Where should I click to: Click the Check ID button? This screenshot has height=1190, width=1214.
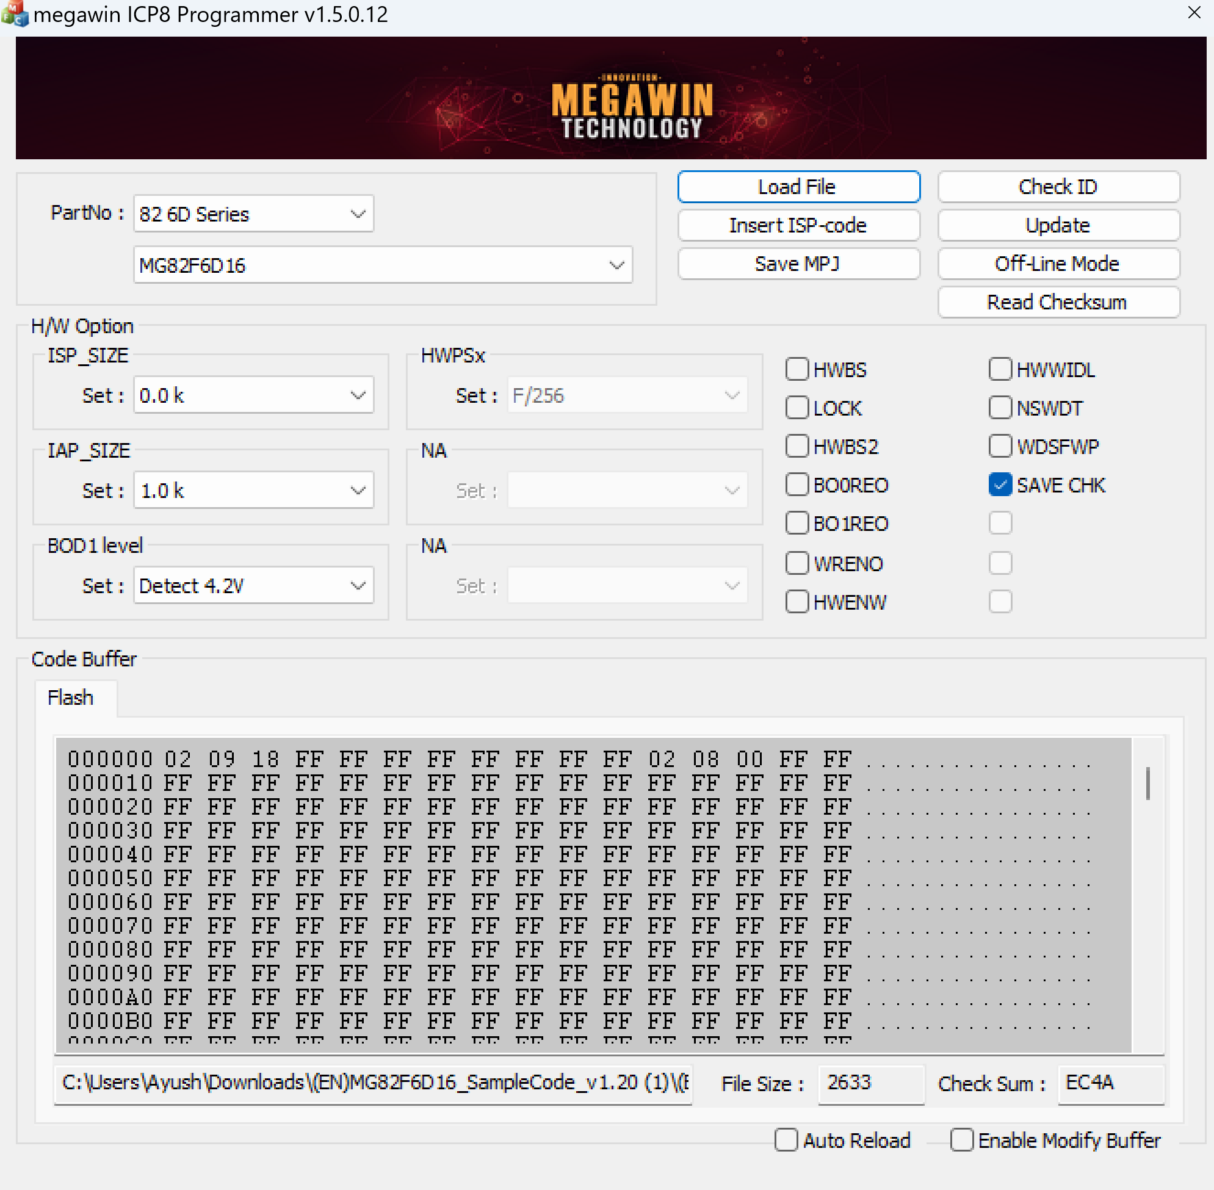coord(1058,187)
